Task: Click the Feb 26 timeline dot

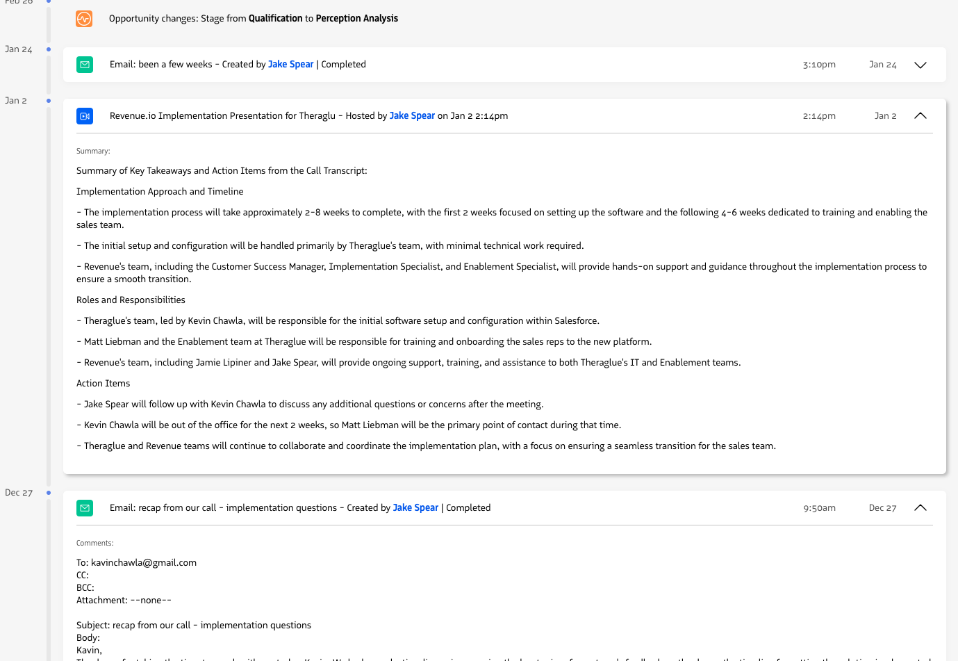Action: click(49, 2)
